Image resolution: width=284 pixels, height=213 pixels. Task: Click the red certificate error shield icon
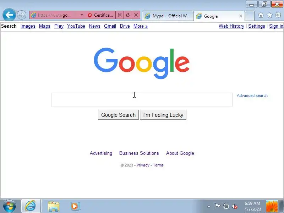tap(90, 15)
